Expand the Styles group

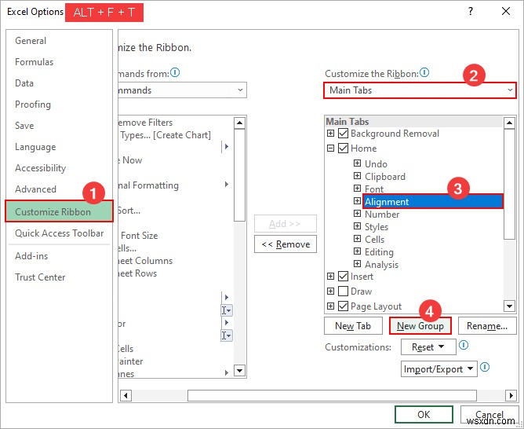(357, 225)
